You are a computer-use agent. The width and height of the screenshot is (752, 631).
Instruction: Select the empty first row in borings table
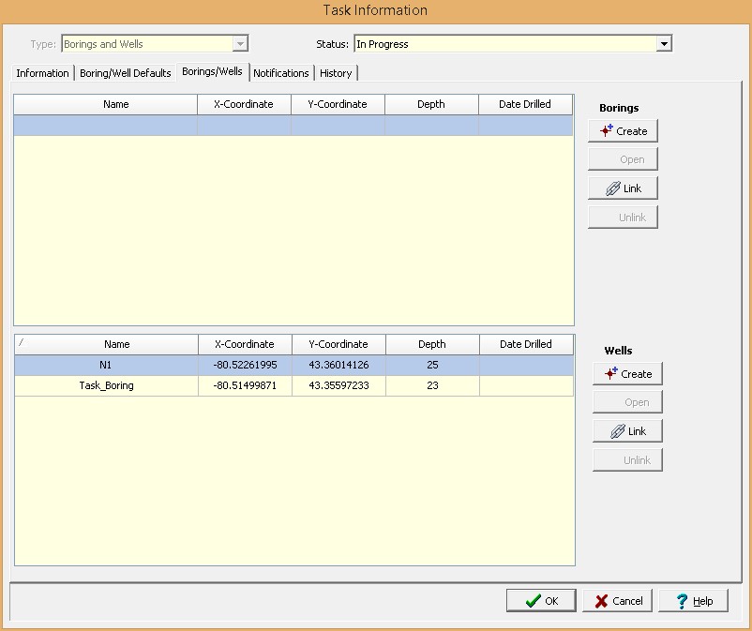pyautogui.click(x=293, y=126)
